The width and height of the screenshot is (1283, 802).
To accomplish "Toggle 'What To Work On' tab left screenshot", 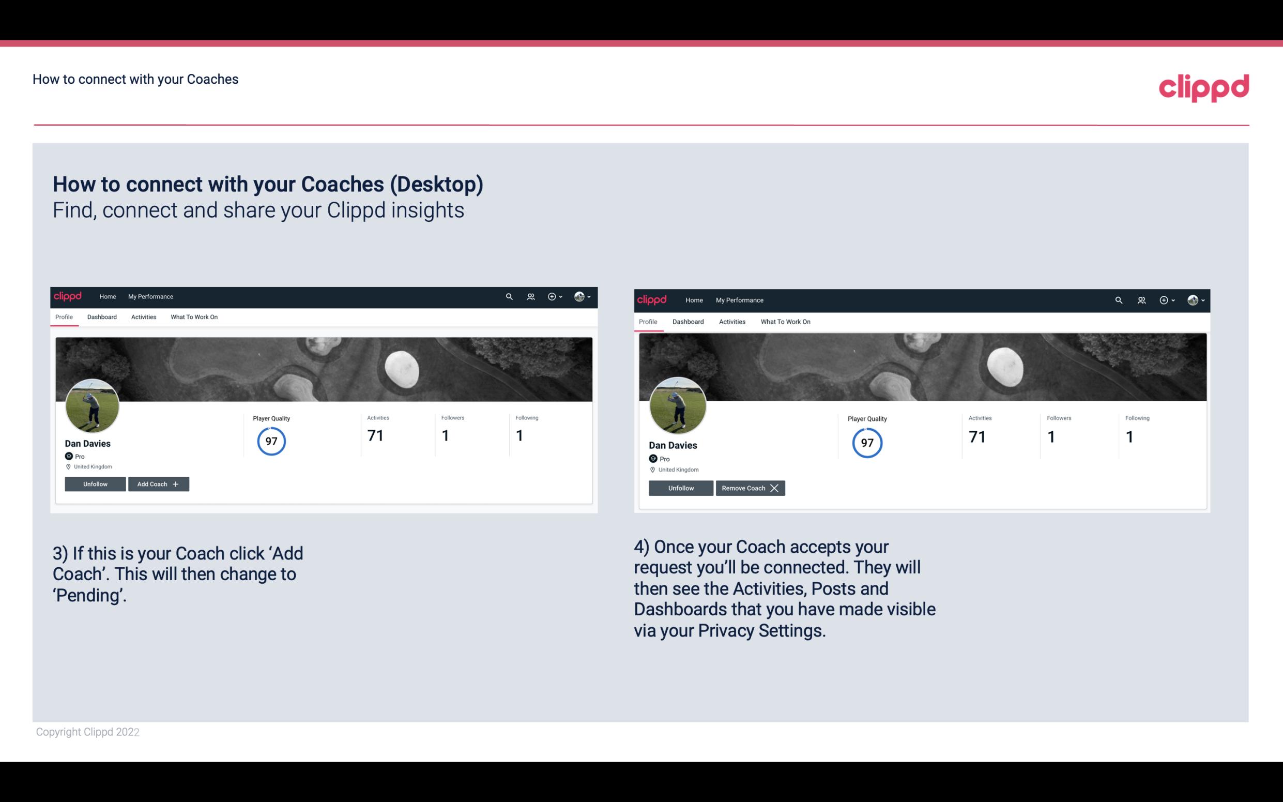I will (193, 317).
